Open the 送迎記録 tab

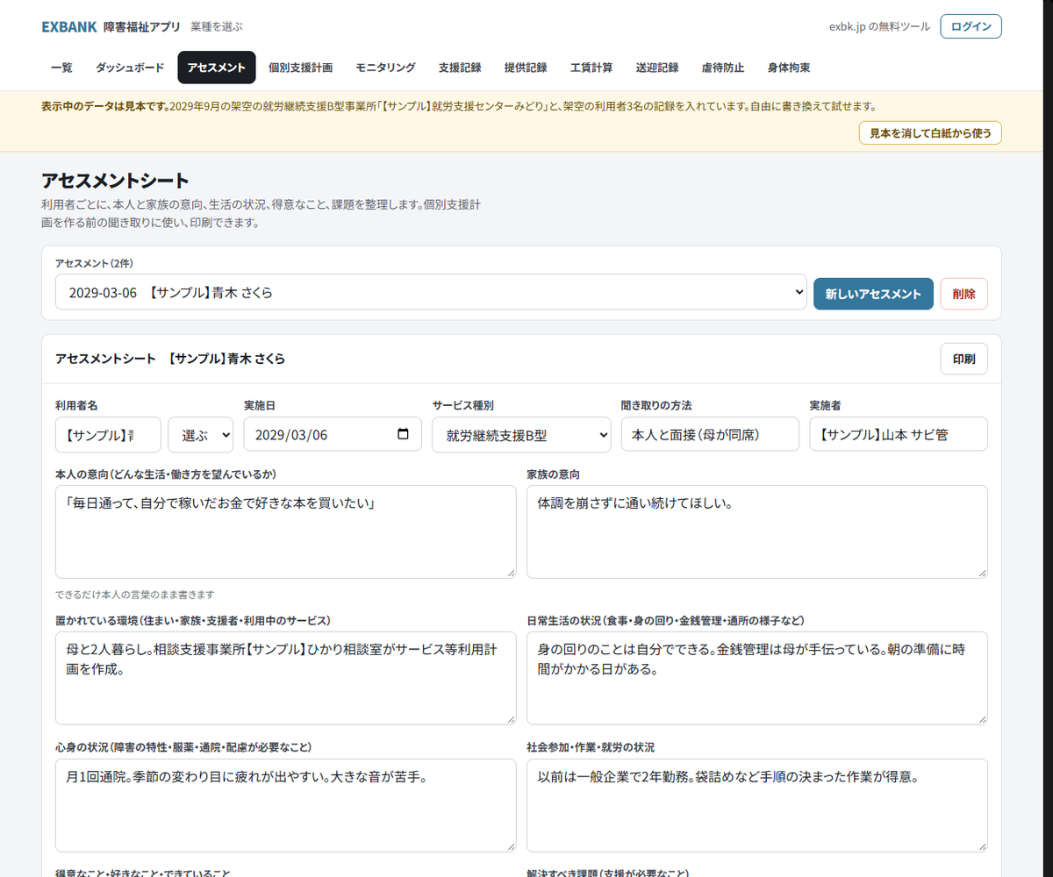pyautogui.click(x=657, y=68)
